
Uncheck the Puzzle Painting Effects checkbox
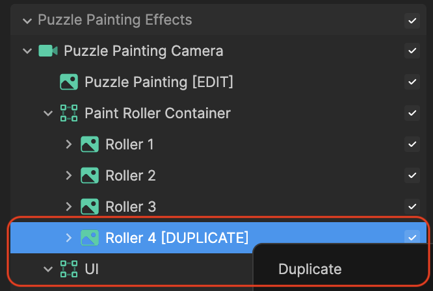(x=412, y=20)
